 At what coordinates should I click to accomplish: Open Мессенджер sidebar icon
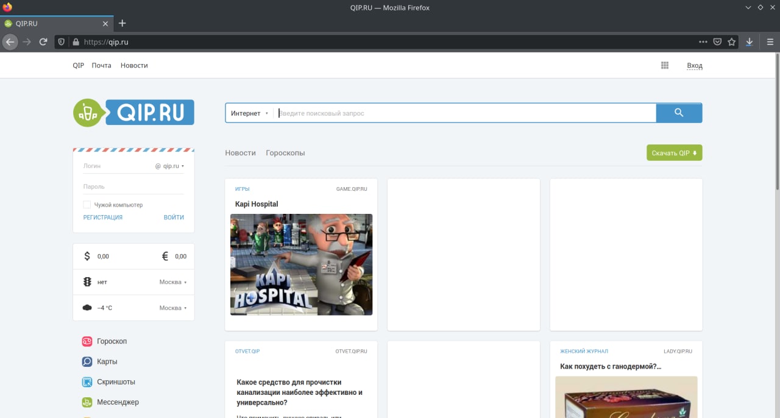[87, 402]
